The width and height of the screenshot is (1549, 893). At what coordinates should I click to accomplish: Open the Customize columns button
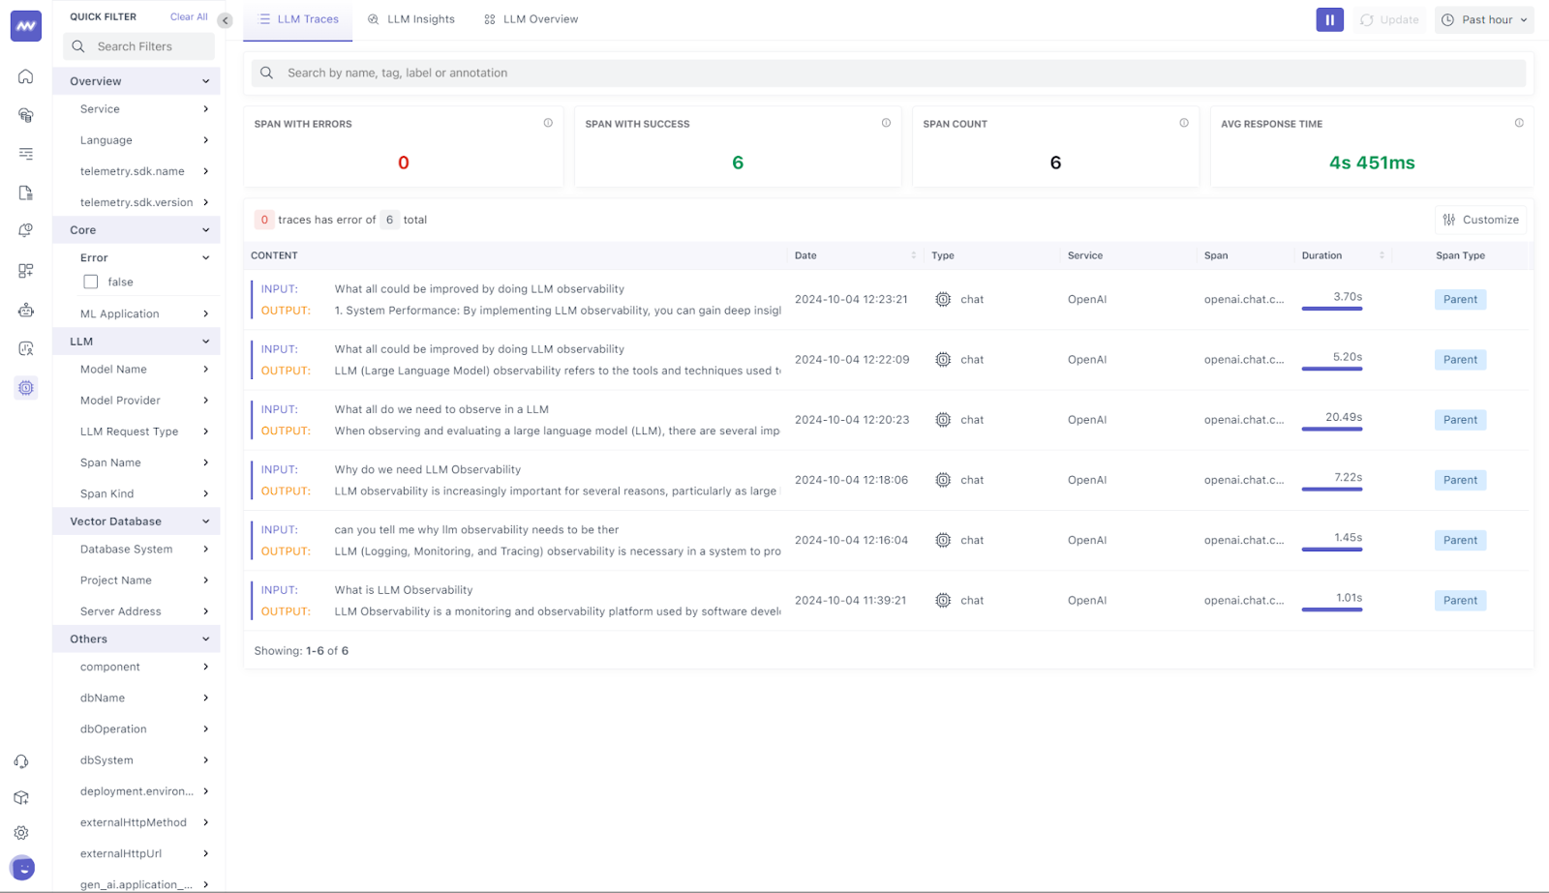pyautogui.click(x=1480, y=220)
